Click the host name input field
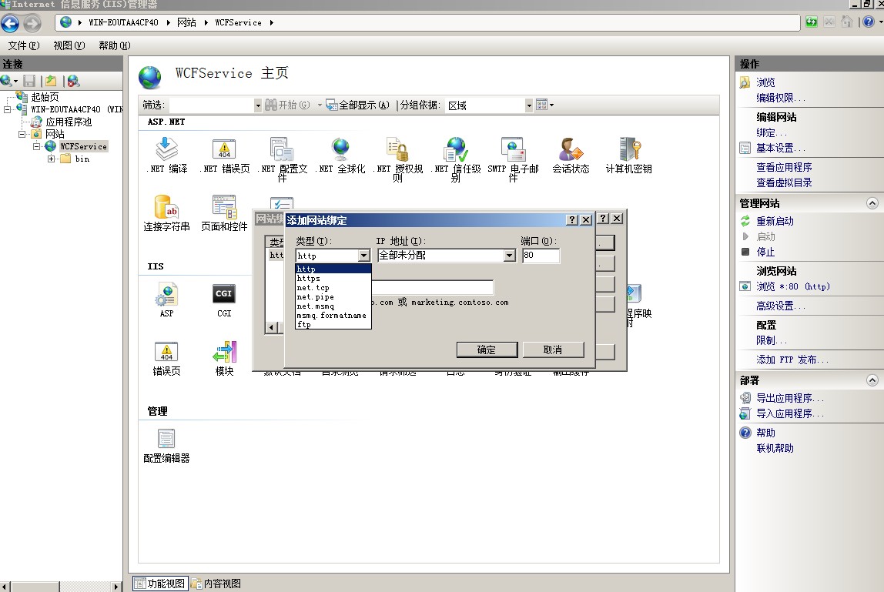 [433, 288]
